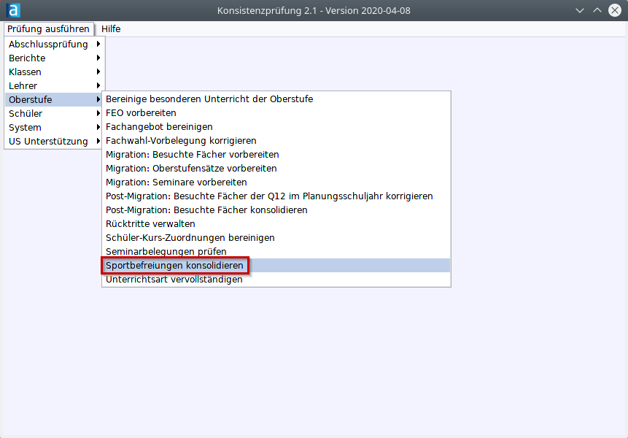Select the Oberstufe menu entry
Image resolution: width=628 pixels, height=438 pixels.
point(54,100)
